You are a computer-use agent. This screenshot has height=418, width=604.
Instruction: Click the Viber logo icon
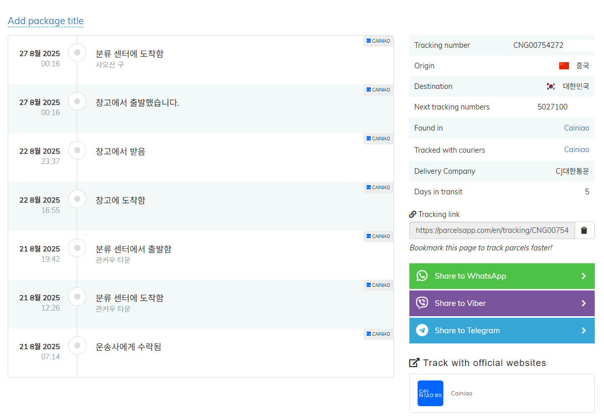click(422, 303)
